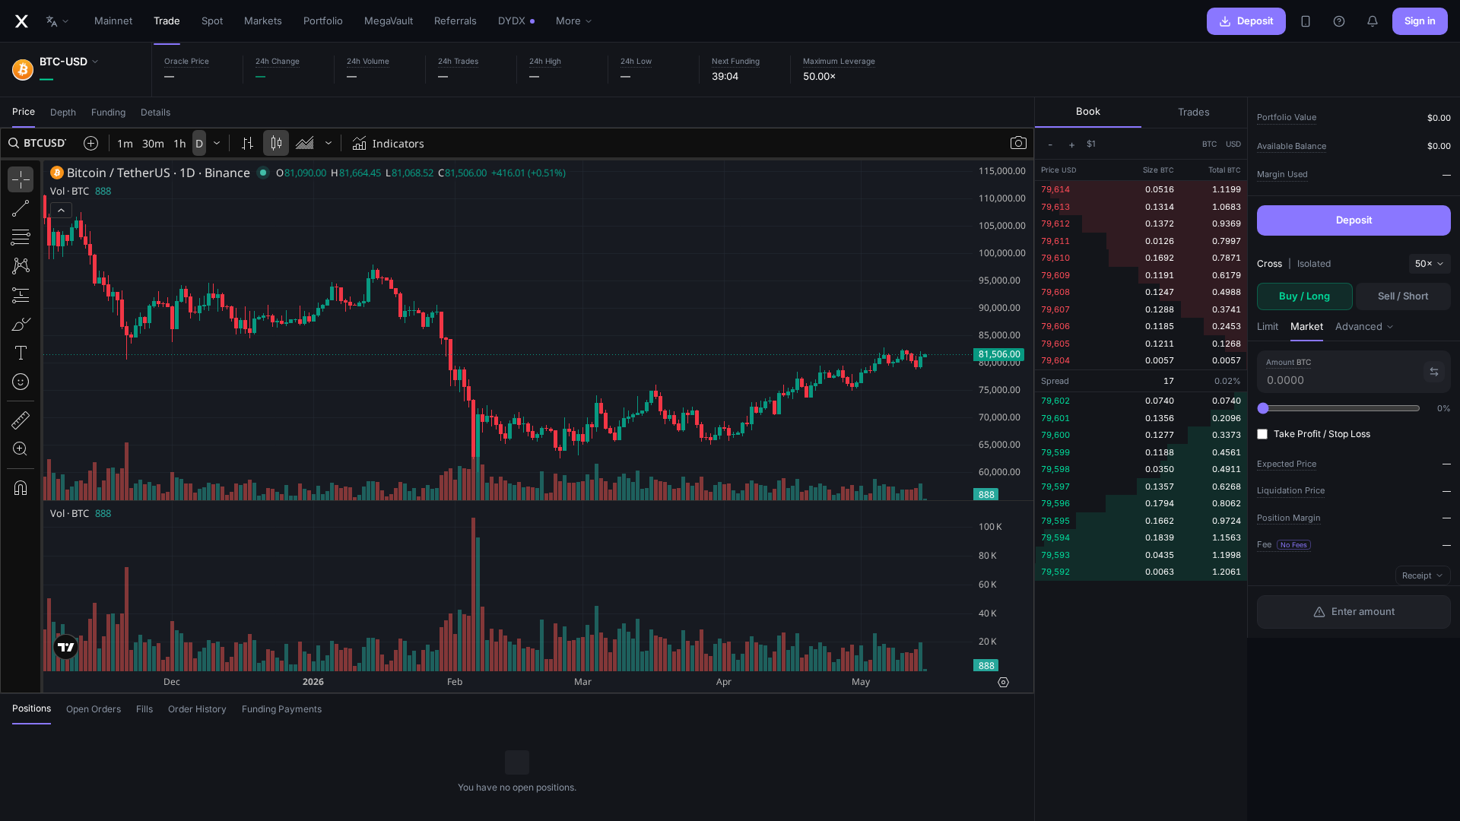This screenshot has width=1460, height=821.
Task: Open the mobile device icon
Action: 1306,21
